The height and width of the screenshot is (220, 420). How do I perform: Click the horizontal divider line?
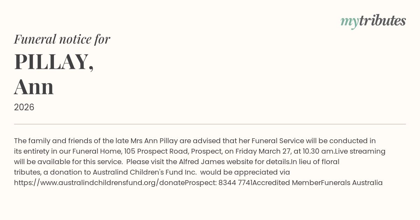[210, 124]
